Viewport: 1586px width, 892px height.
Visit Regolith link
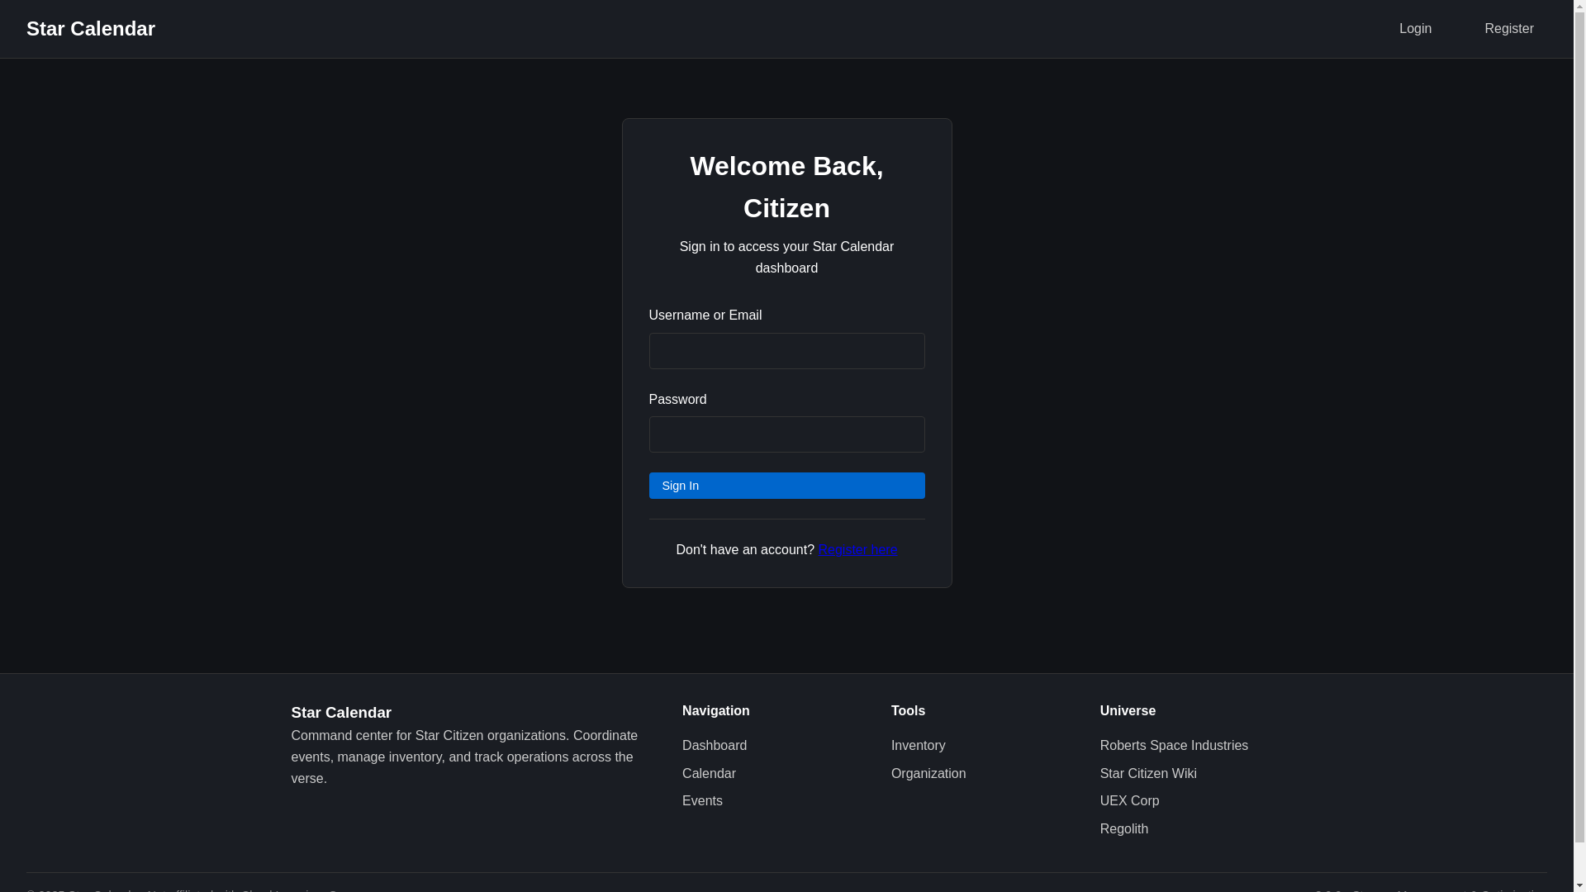[x=1123, y=829]
